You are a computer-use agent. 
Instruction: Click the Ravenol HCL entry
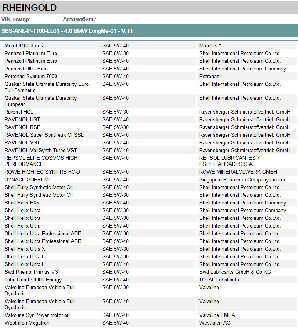pos(19,112)
